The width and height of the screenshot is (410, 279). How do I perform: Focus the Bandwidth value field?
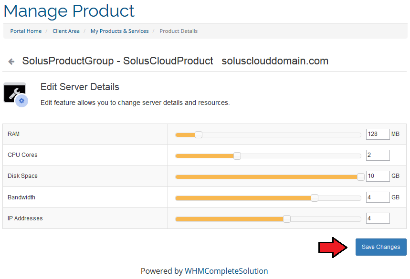click(378, 197)
